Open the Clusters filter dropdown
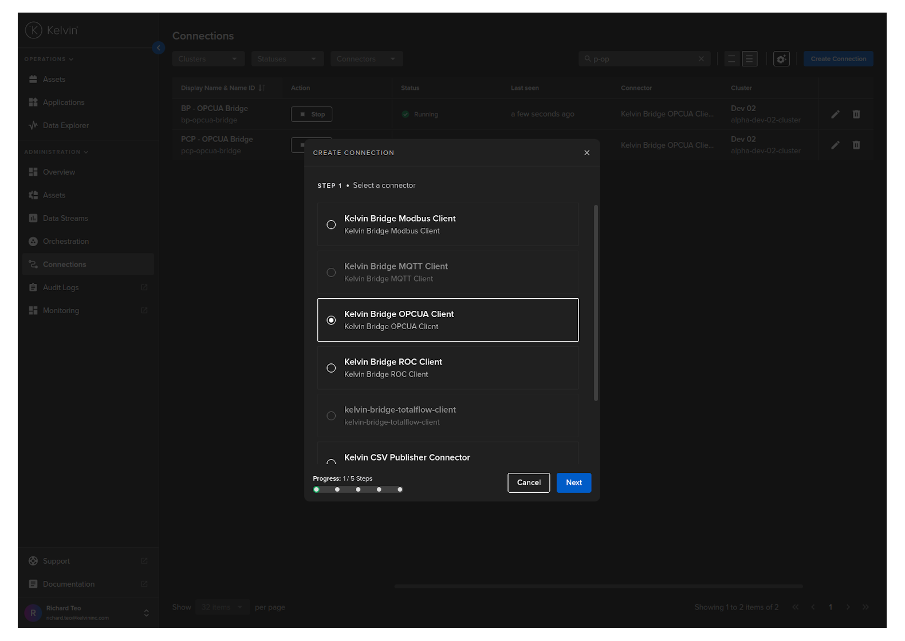 pos(208,59)
